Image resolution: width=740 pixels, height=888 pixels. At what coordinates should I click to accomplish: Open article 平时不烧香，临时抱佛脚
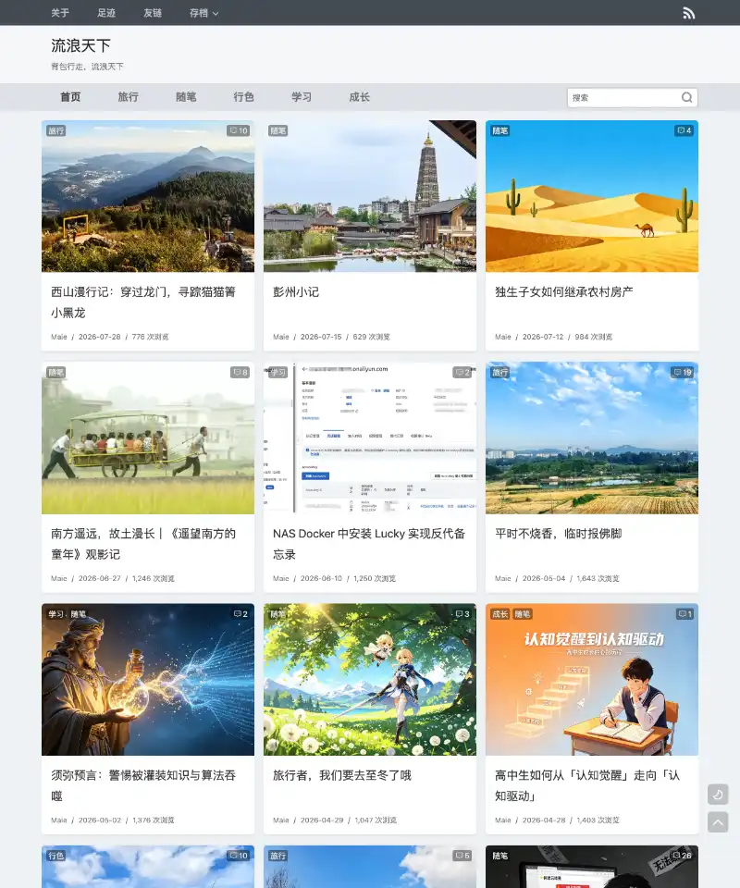[x=558, y=534]
